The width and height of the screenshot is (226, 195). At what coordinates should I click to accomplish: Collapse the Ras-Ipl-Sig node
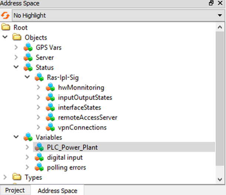coord(27,77)
